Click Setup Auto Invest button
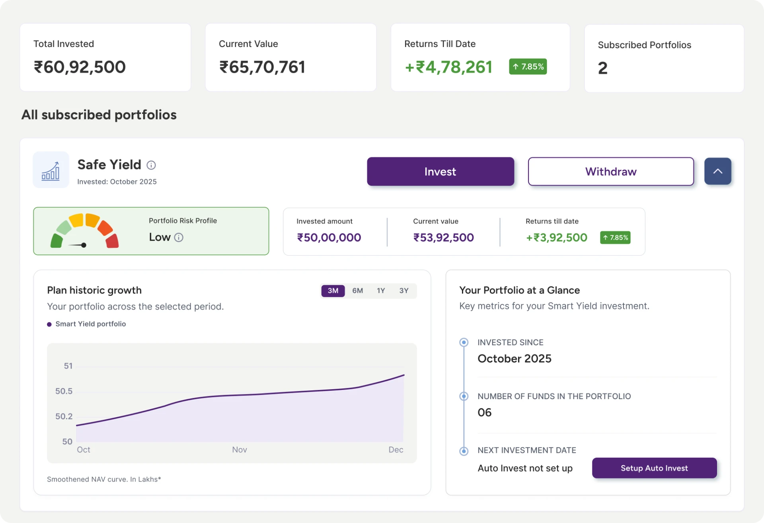The width and height of the screenshot is (764, 523). [654, 468]
